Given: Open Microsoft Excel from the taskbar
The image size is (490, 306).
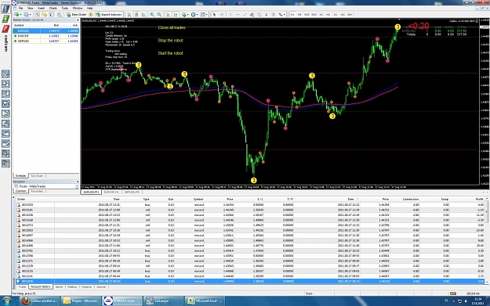Looking at the screenshot, I should [205, 301].
